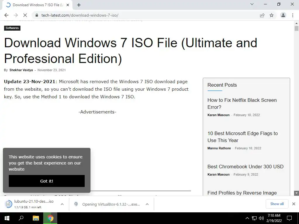Share this page via the share icon
This screenshot has width=299, height=224.
pos(262,15)
